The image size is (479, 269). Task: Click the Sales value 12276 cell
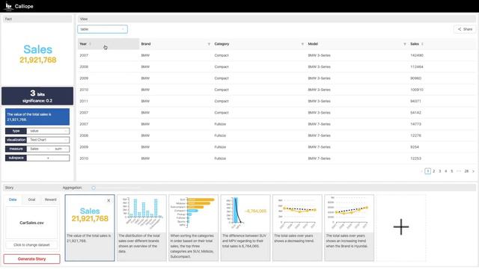pyautogui.click(x=416, y=135)
